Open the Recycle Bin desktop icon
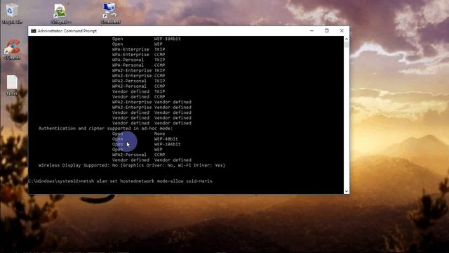The height and width of the screenshot is (253, 449). pos(11,13)
